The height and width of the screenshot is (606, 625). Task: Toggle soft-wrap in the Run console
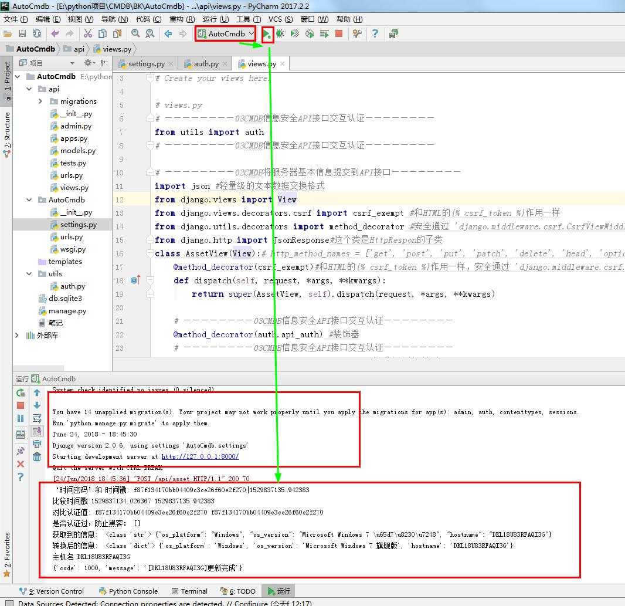coord(37,418)
